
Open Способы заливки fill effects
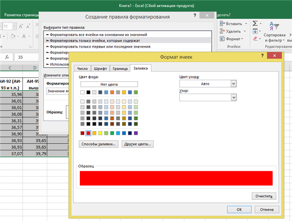click(98, 144)
